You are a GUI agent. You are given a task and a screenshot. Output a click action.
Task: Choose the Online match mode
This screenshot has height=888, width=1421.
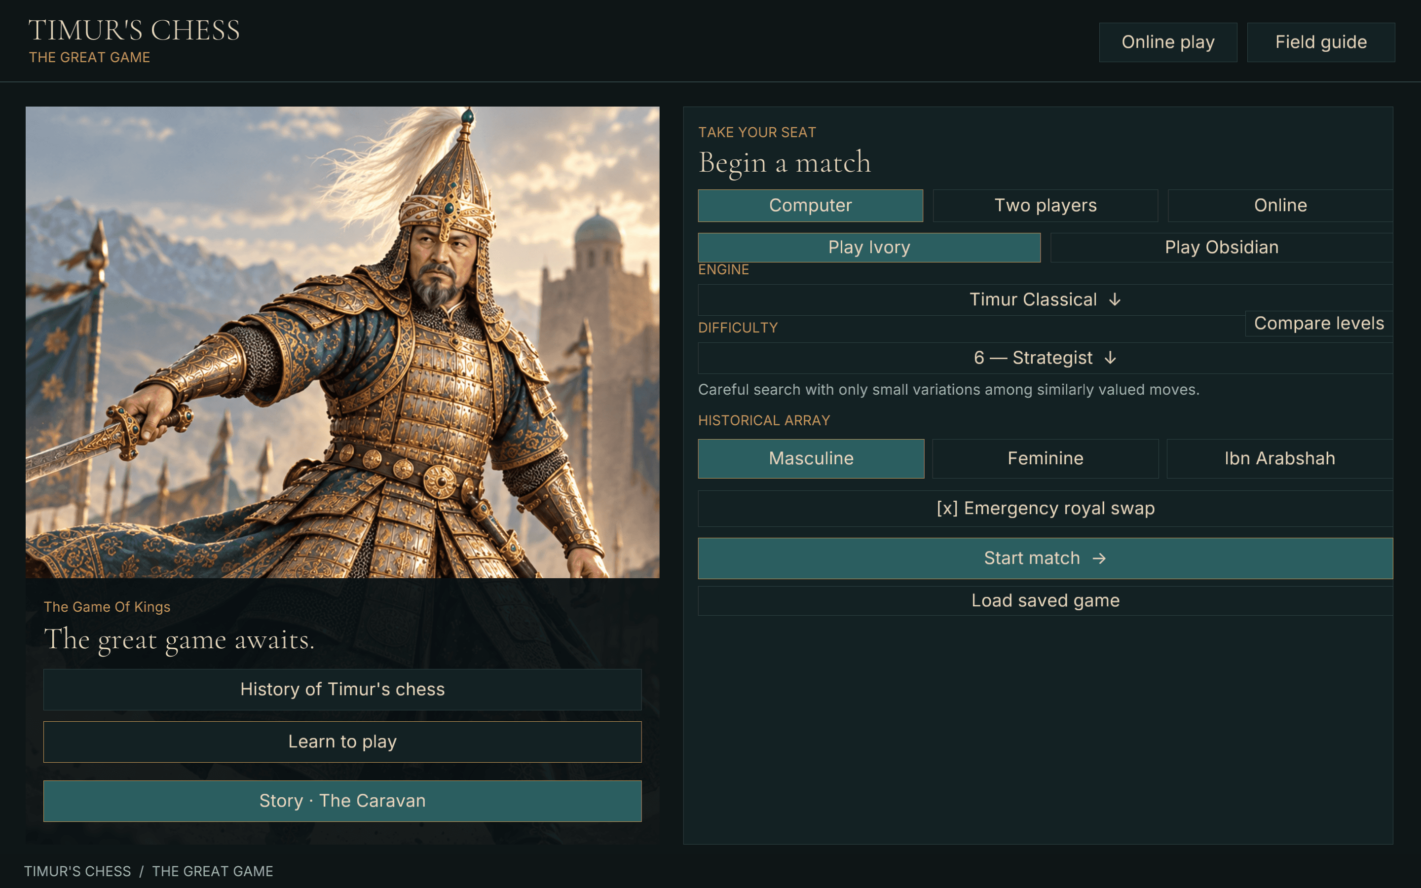[1280, 206]
